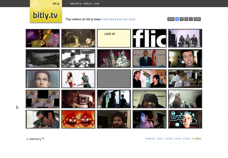Viewport: 228px width, 158px height.
Task: Open the two guitarists black-and-white thumbnail
Action: click(78, 59)
